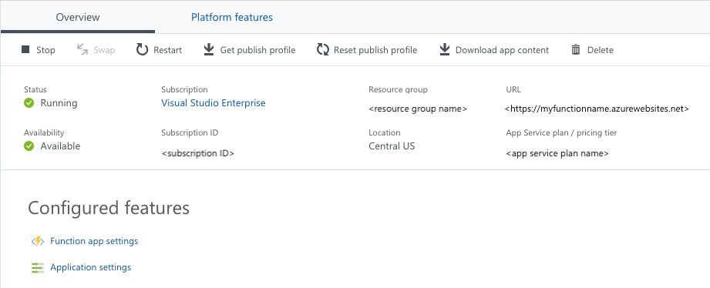Screen dimensions: 710x288
Task: Click the lightning bolt Function app icon
Action: [38, 242]
